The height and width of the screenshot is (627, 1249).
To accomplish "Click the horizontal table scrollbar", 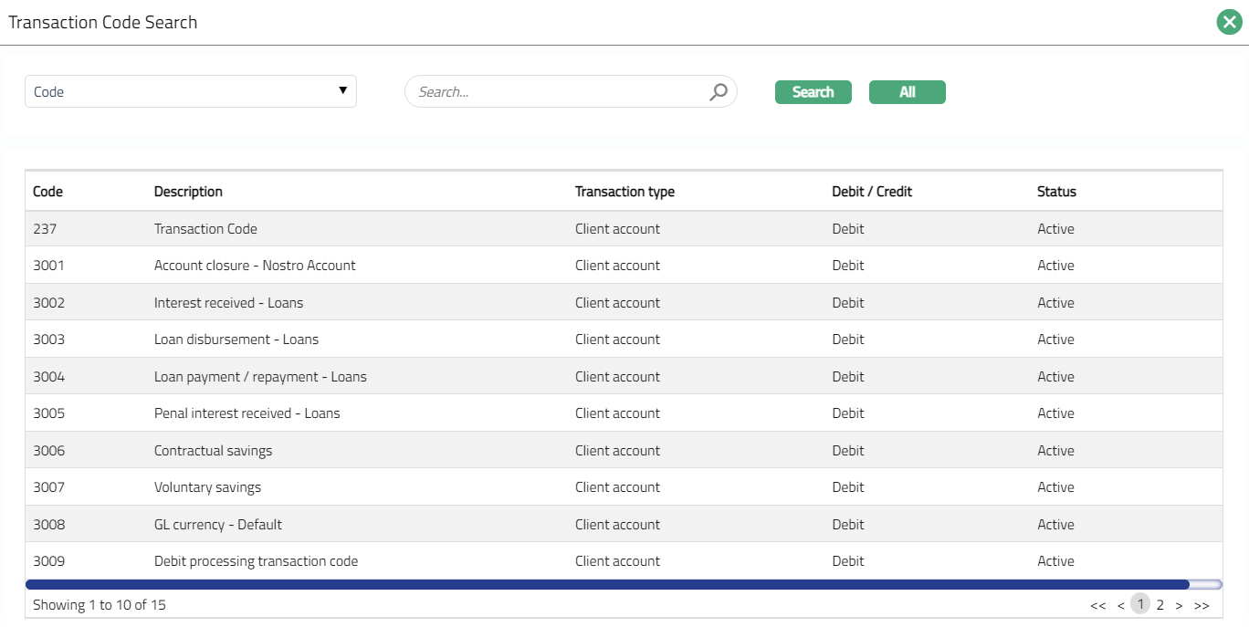I will pos(607,584).
